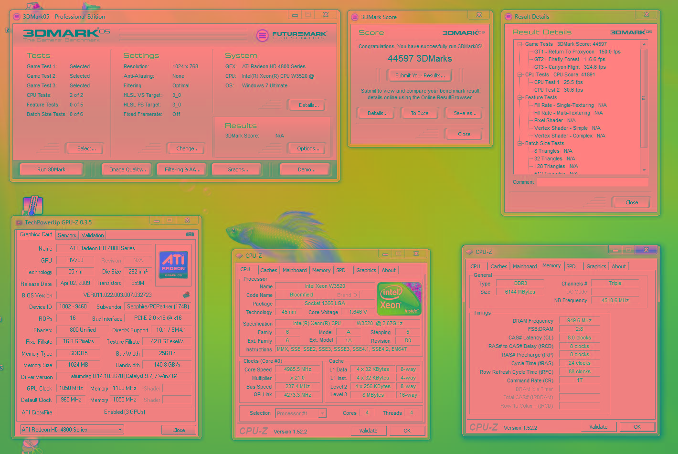The image size is (678, 454).
Task: Click Details... in the 3DMark Score window
Action: (x=377, y=113)
